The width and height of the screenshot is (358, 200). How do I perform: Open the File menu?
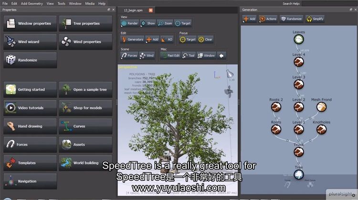coord(5,4)
